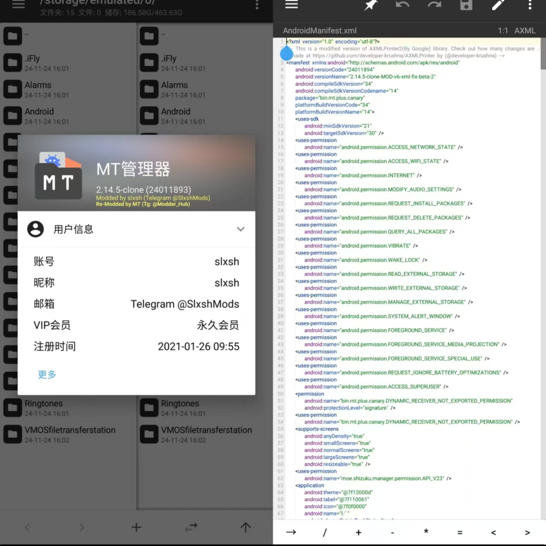Go up one directory with the up arrow
546x546 pixels.
pos(245,527)
